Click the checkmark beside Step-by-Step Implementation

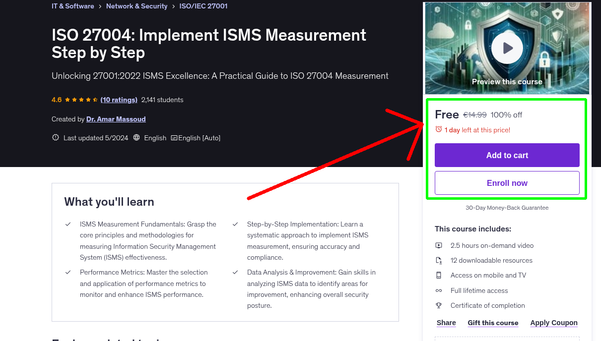pyautogui.click(x=235, y=224)
